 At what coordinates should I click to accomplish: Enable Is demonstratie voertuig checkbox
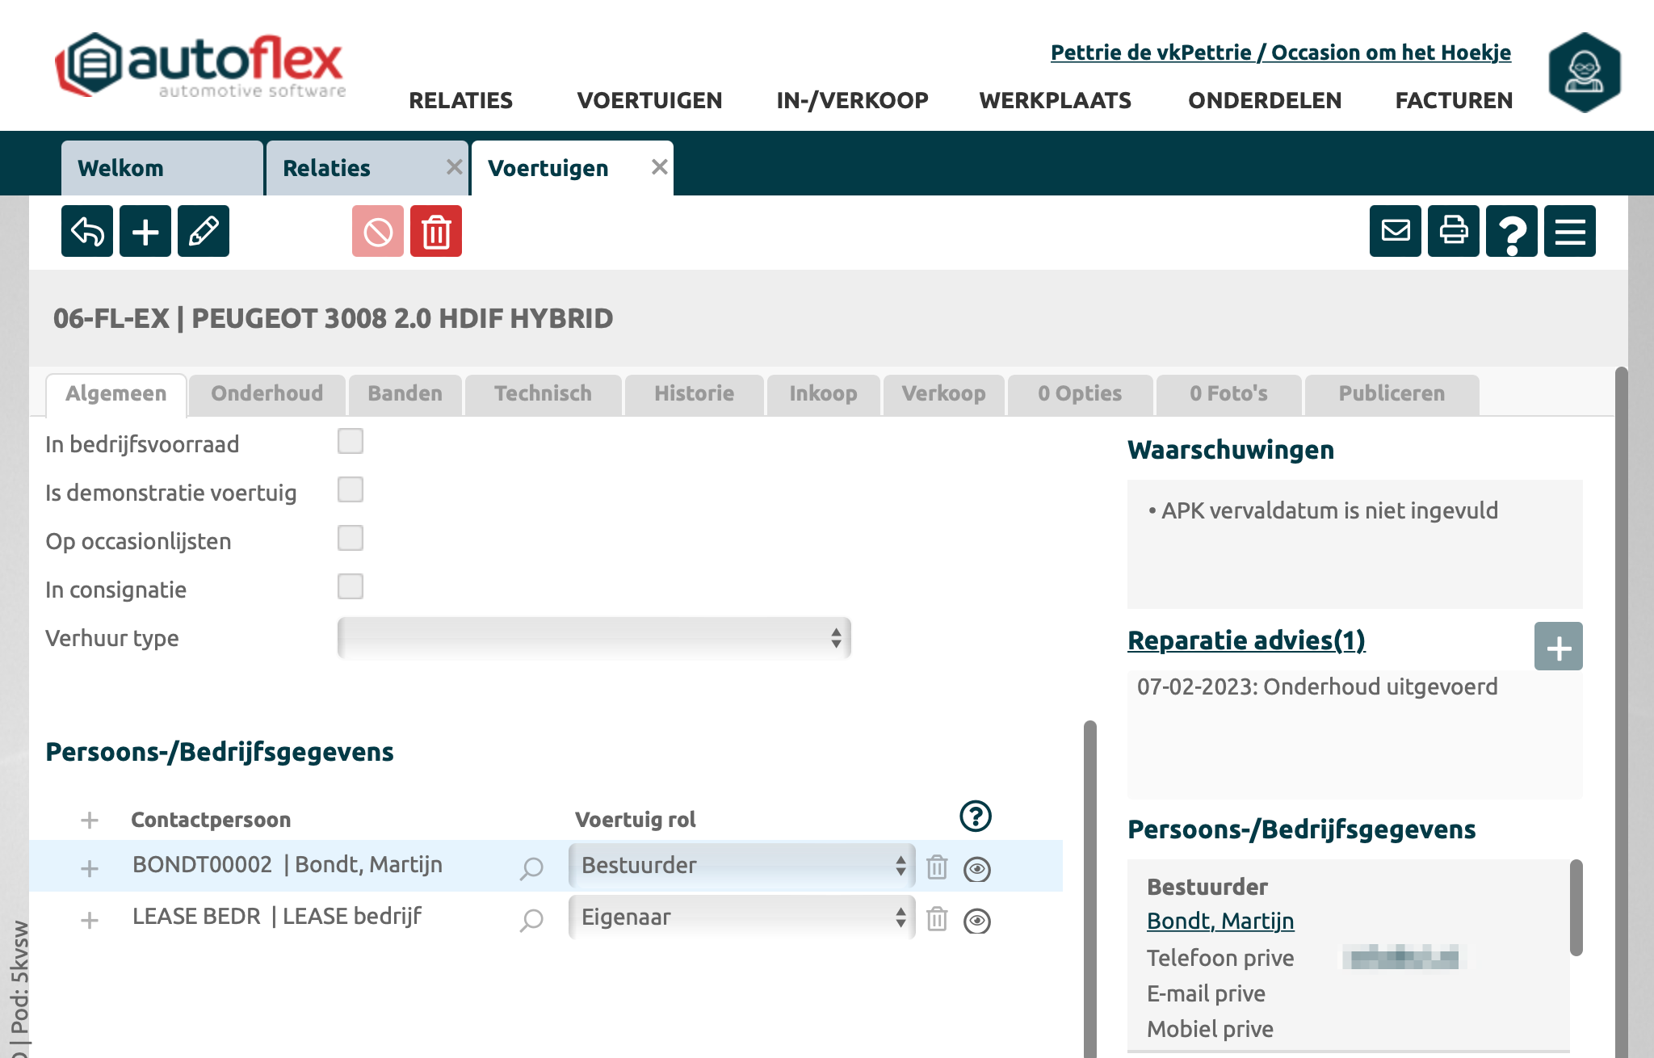(351, 490)
